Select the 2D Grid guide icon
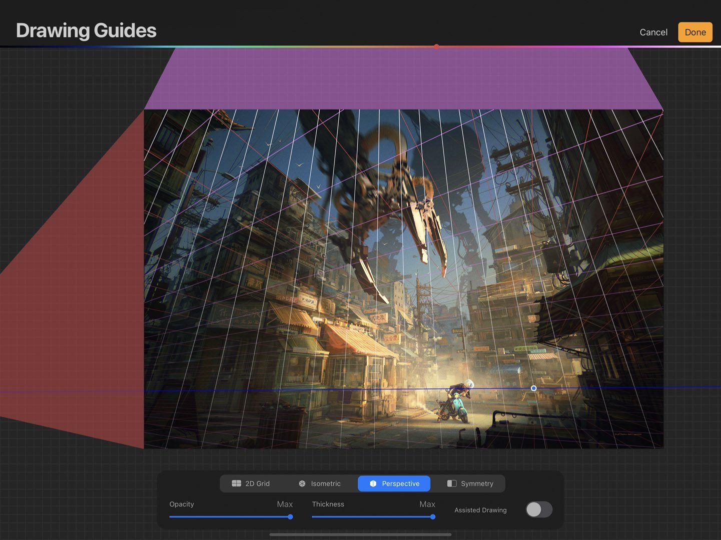 (237, 483)
